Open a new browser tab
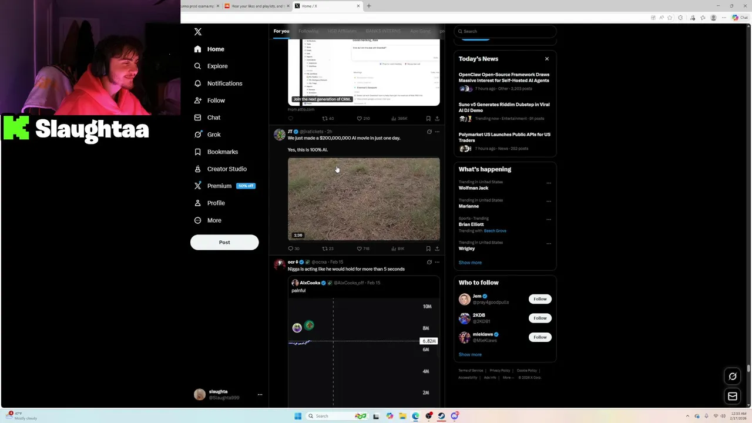Image resolution: width=752 pixels, height=423 pixels. coord(369,6)
